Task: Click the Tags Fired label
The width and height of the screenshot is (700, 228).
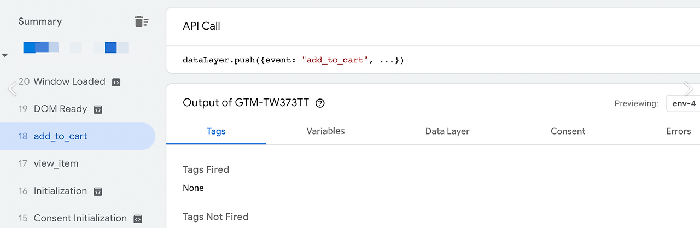Action: coord(206,169)
